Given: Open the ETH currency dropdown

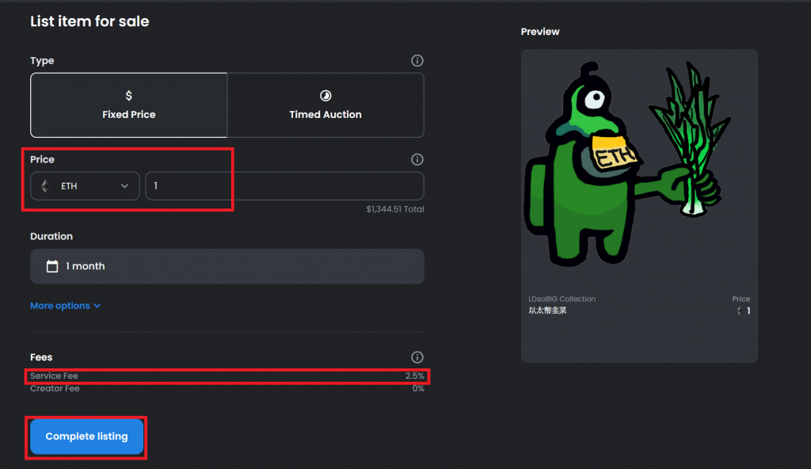Looking at the screenshot, I should [85, 186].
